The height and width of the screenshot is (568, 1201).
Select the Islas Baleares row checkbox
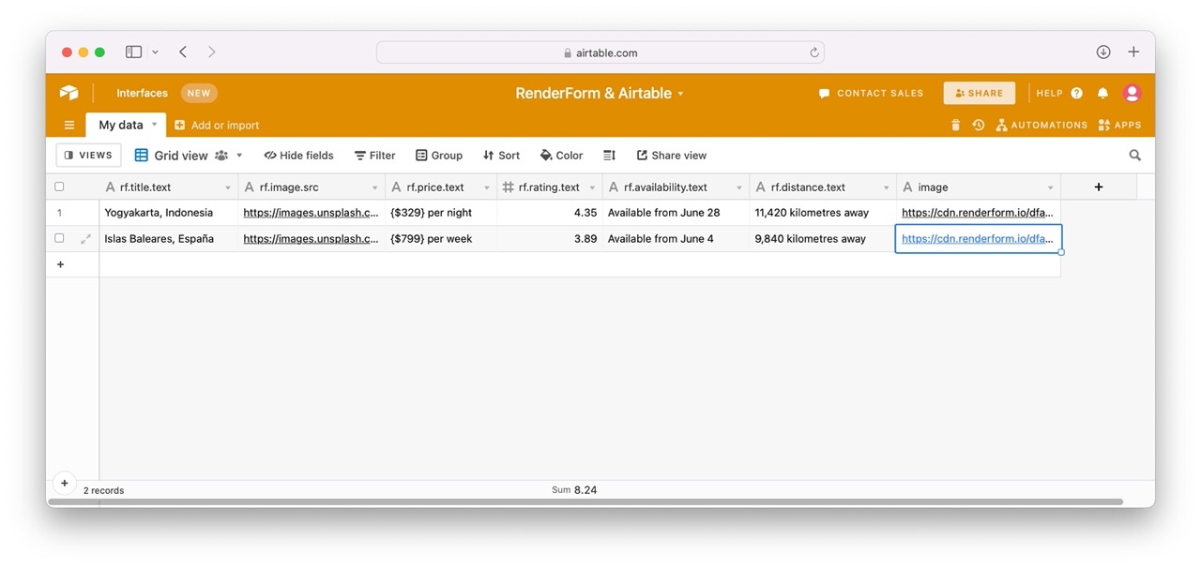pos(59,239)
